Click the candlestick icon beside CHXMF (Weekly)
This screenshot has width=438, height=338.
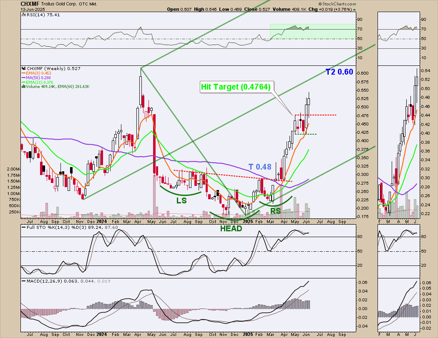[x=24, y=68]
